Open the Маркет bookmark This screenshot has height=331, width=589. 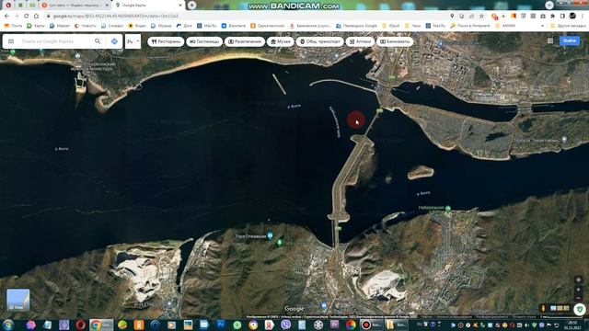pyautogui.click(x=60, y=26)
